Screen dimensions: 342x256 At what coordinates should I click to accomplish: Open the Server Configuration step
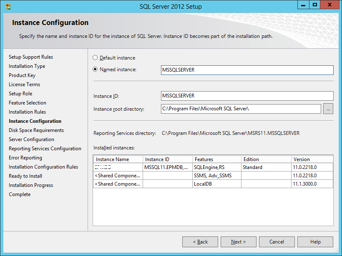[31, 139]
